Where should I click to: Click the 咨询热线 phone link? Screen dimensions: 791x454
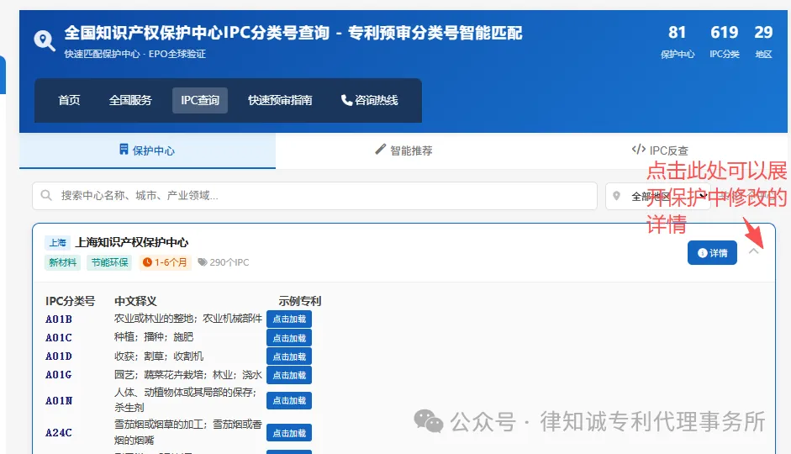(370, 100)
